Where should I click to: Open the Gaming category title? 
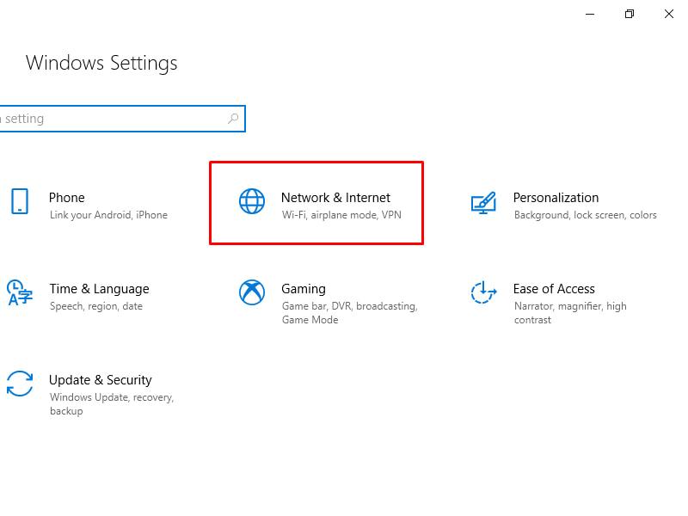(304, 289)
